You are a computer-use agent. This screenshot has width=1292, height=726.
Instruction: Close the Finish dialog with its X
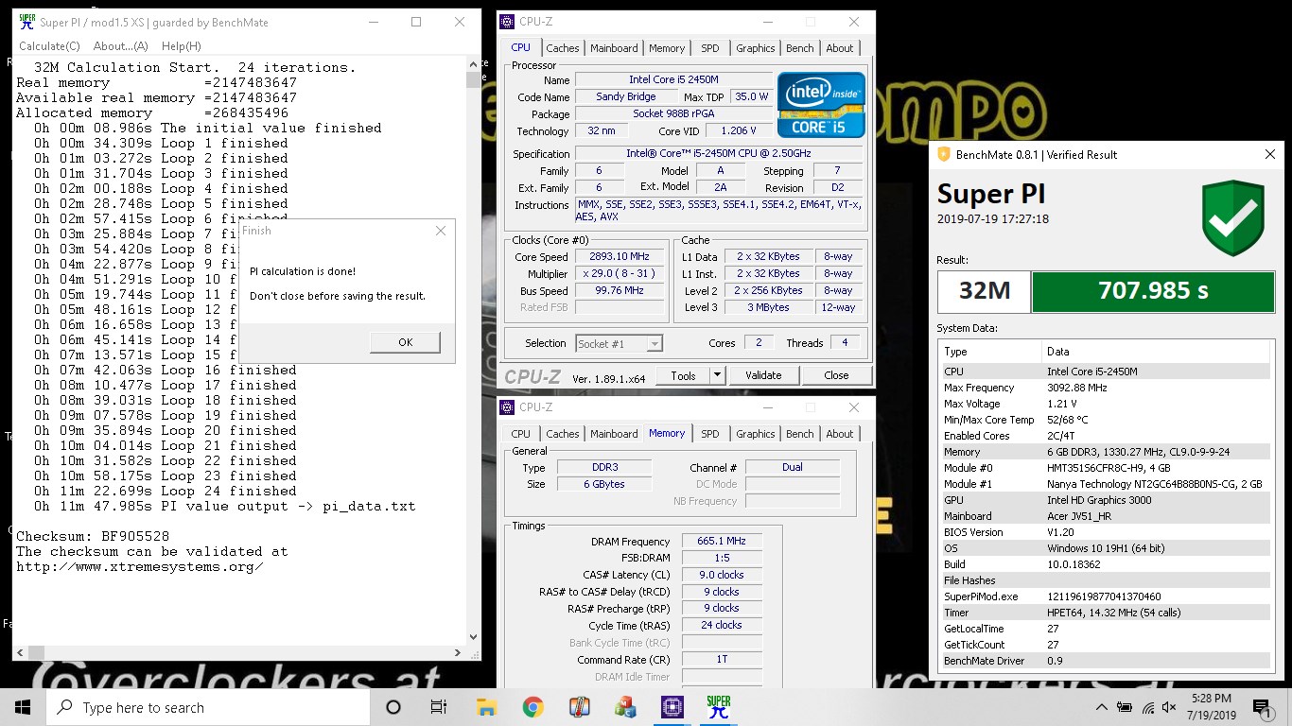440,231
